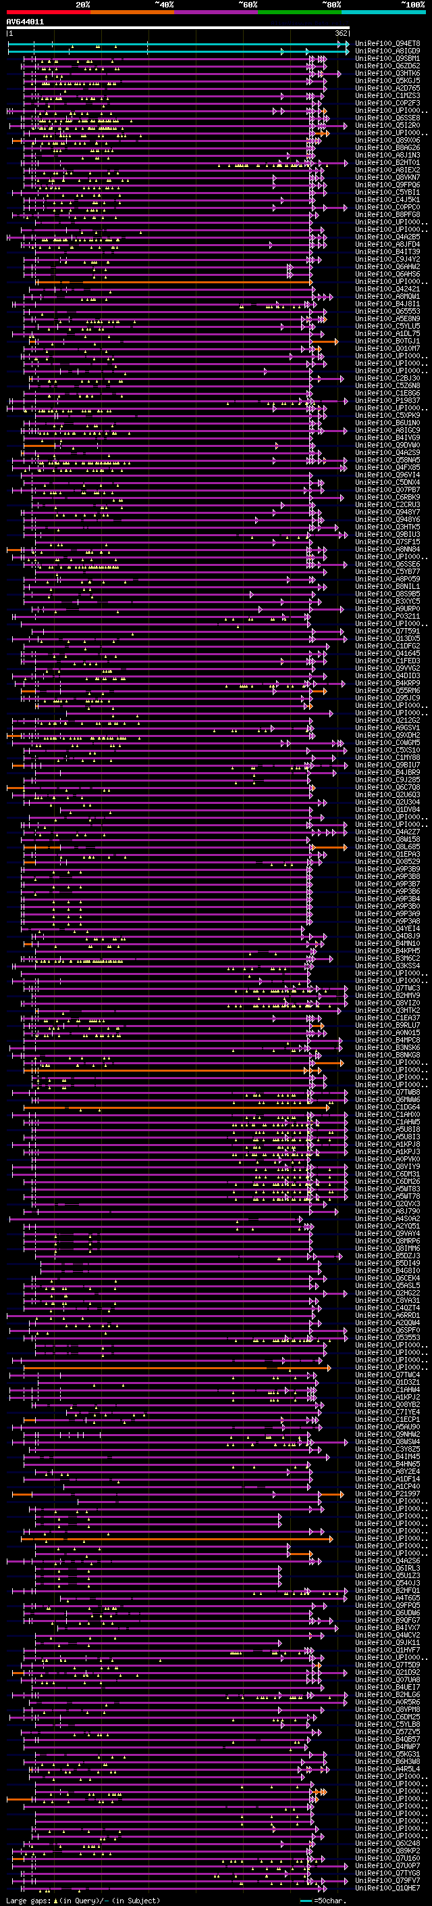Select hit label UniRef100_A8IEX2
432x1906 pixels.
(x=387, y=170)
